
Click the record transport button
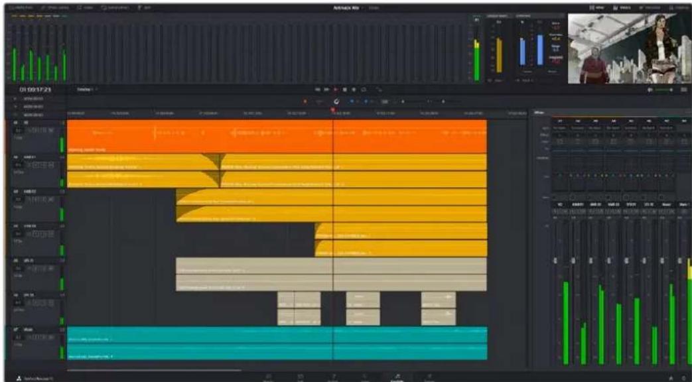[354, 90]
